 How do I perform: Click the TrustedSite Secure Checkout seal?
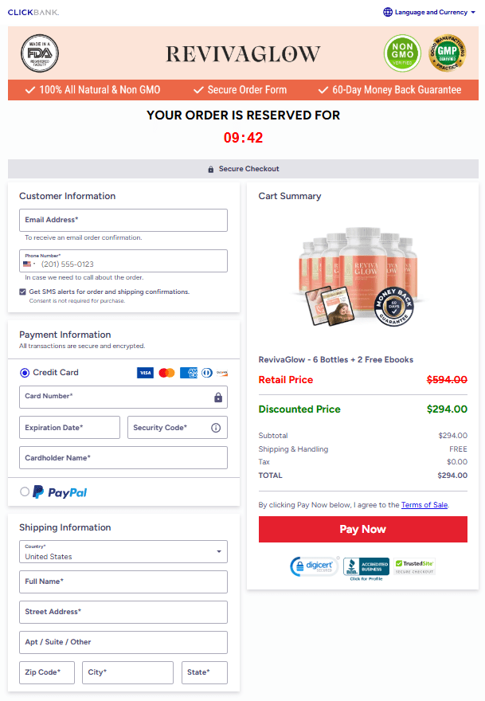point(414,564)
